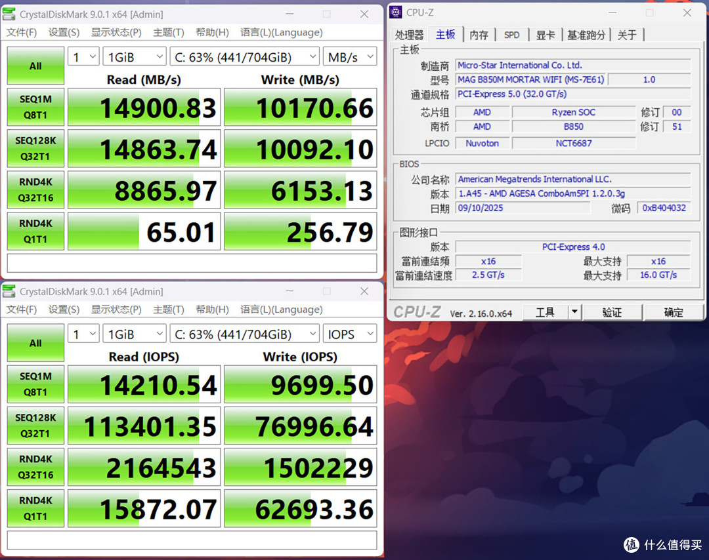Click the 工具 button in CPU-Z
Screen dimensions: 709x560
pos(545,311)
